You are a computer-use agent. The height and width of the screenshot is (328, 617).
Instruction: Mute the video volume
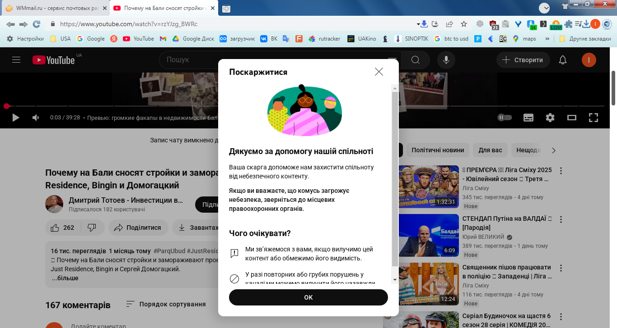click(x=36, y=118)
